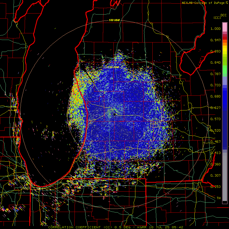Pick the gray lower segment of the color bar

coord(225,177)
